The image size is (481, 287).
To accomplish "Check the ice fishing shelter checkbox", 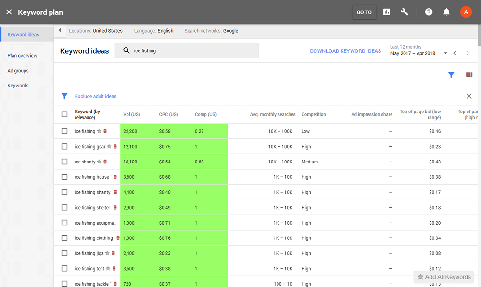I will [64, 208].
